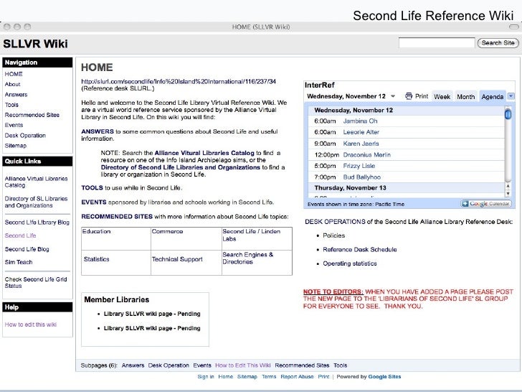The width and height of the screenshot is (522, 392).
Task: Click the SLLVR Wiki site title
Action: tap(35, 44)
